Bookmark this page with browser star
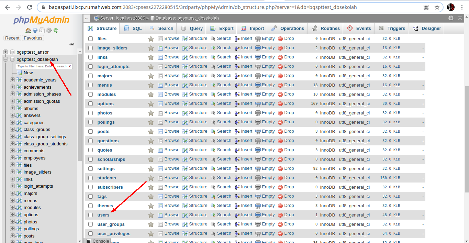This screenshot has height=243, width=469. pyautogui.click(x=437, y=7)
